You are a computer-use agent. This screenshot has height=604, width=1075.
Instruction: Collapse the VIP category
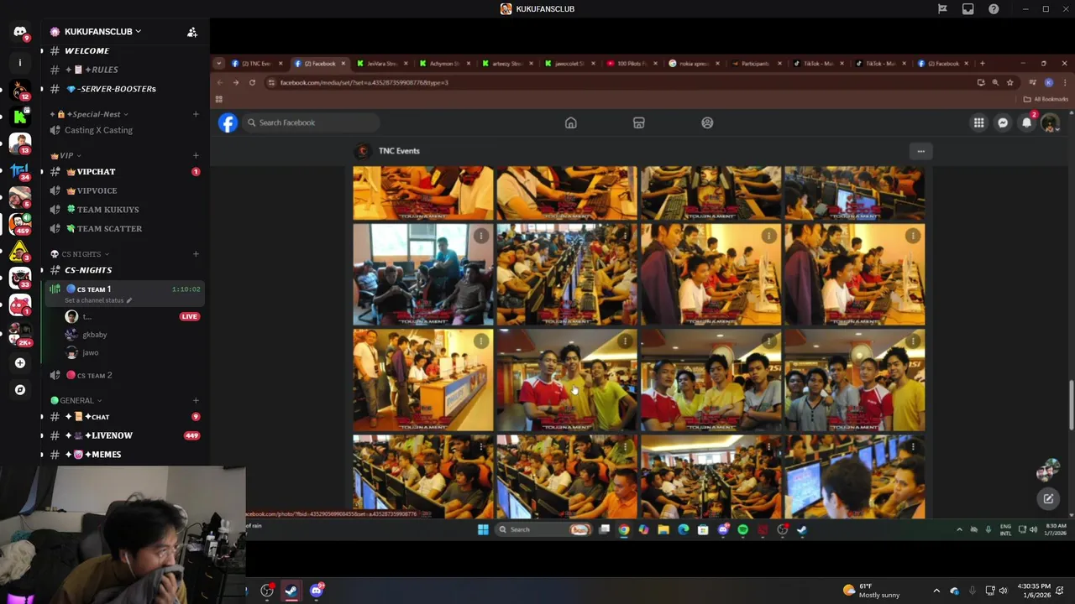66,155
